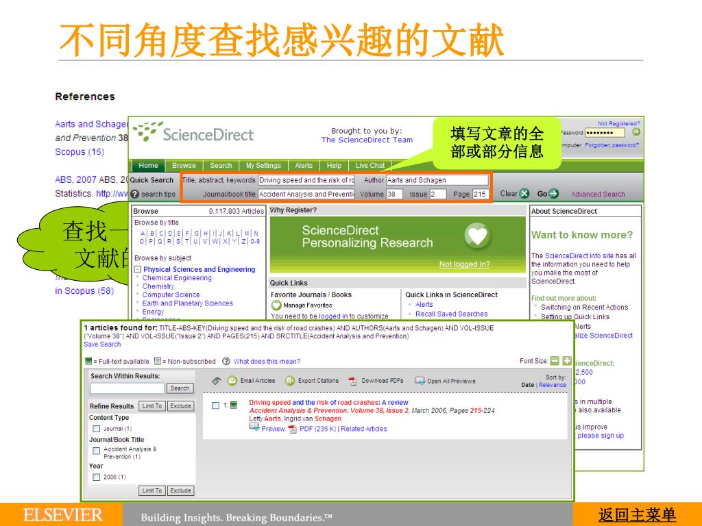The image size is (702, 526).
Task: Click the Save Search link
Action: [102, 345]
